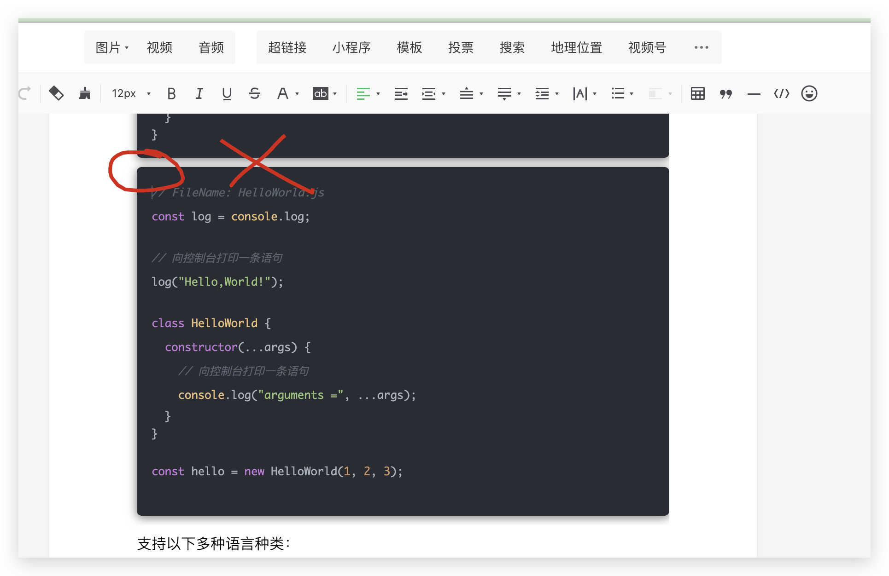This screenshot has width=889, height=576.
Task: Click the bulleted list icon
Action: pyautogui.click(x=618, y=94)
